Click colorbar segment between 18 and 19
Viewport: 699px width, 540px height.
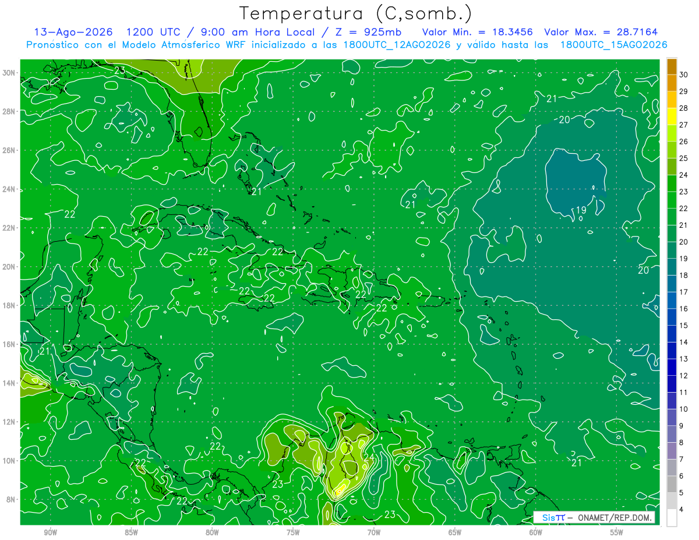(x=672, y=267)
